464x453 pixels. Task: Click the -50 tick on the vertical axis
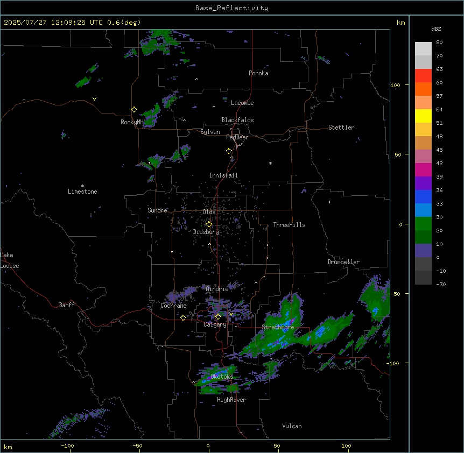(395, 294)
